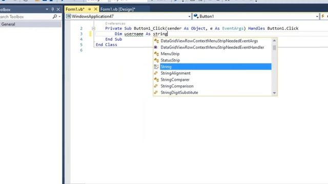Click the Button1_Click method name
Image resolution: width=328 pixels, height=184 pixels.
tap(149, 29)
